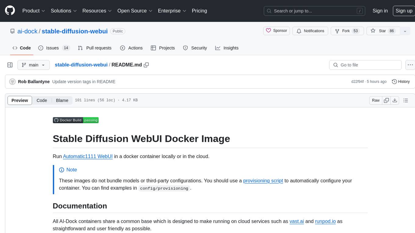Click the Star count 86
The height and width of the screenshot is (233, 415).
click(x=392, y=31)
